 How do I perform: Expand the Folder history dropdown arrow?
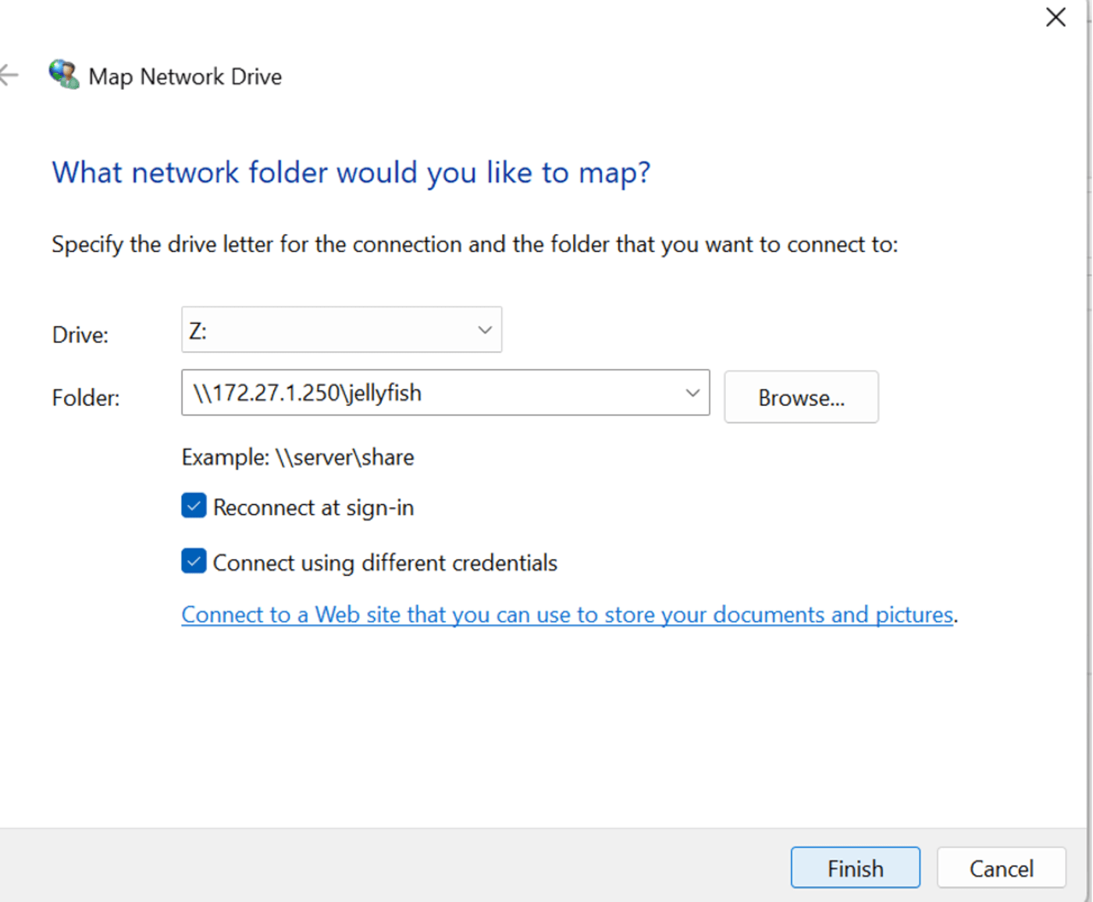pos(692,392)
